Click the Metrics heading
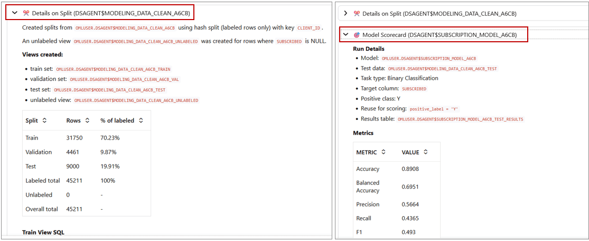Screen dimensions: 589x241 (363, 133)
